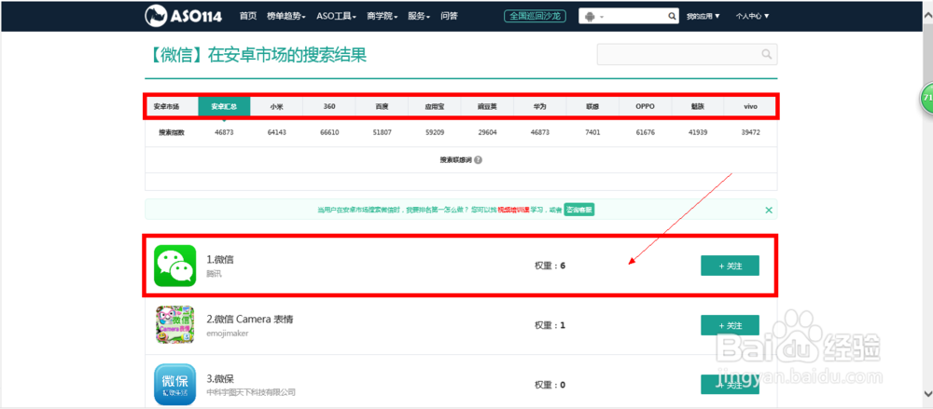933x409 pixels.
Task: Expand the ASO工具 menu
Action: click(x=336, y=16)
